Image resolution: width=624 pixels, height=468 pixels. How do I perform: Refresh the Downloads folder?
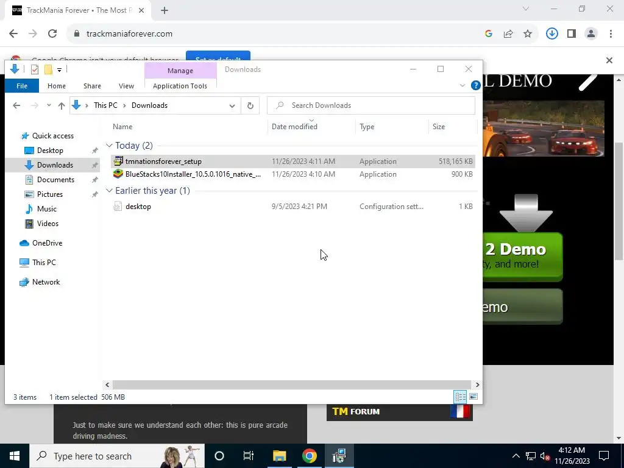coord(250,105)
